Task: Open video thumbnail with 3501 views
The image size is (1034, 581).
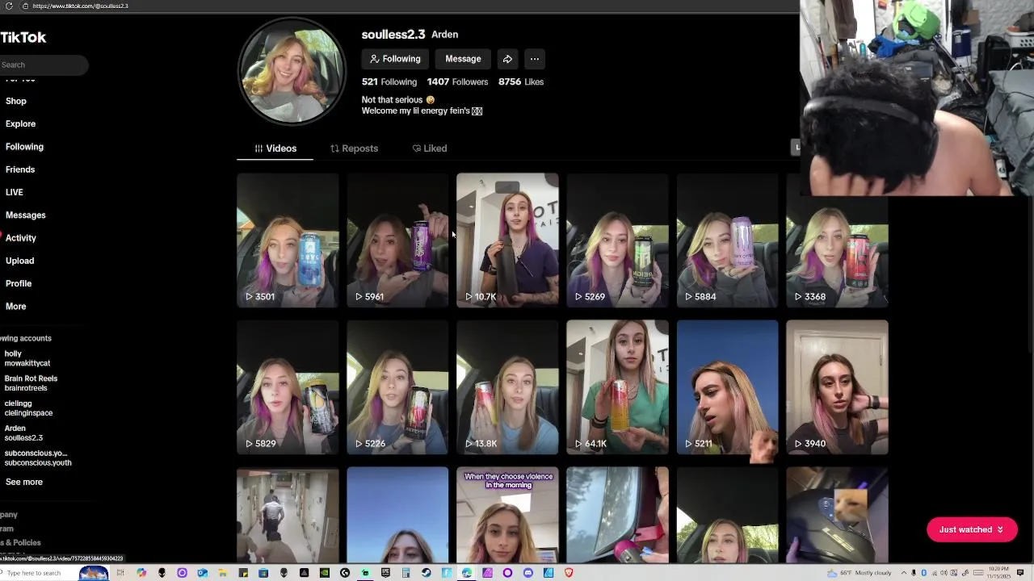Action: (288, 240)
